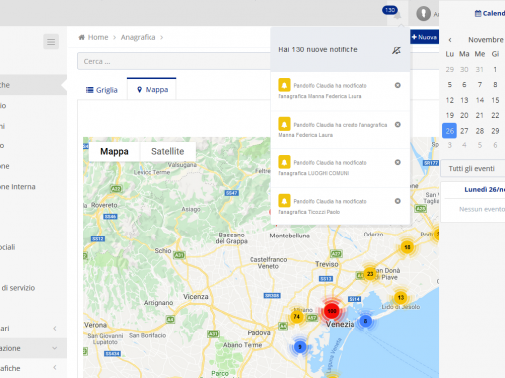The height and width of the screenshot is (378, 505).
Task: Click the Lunedì 26 date heading
Action: (x=484, y=190)
